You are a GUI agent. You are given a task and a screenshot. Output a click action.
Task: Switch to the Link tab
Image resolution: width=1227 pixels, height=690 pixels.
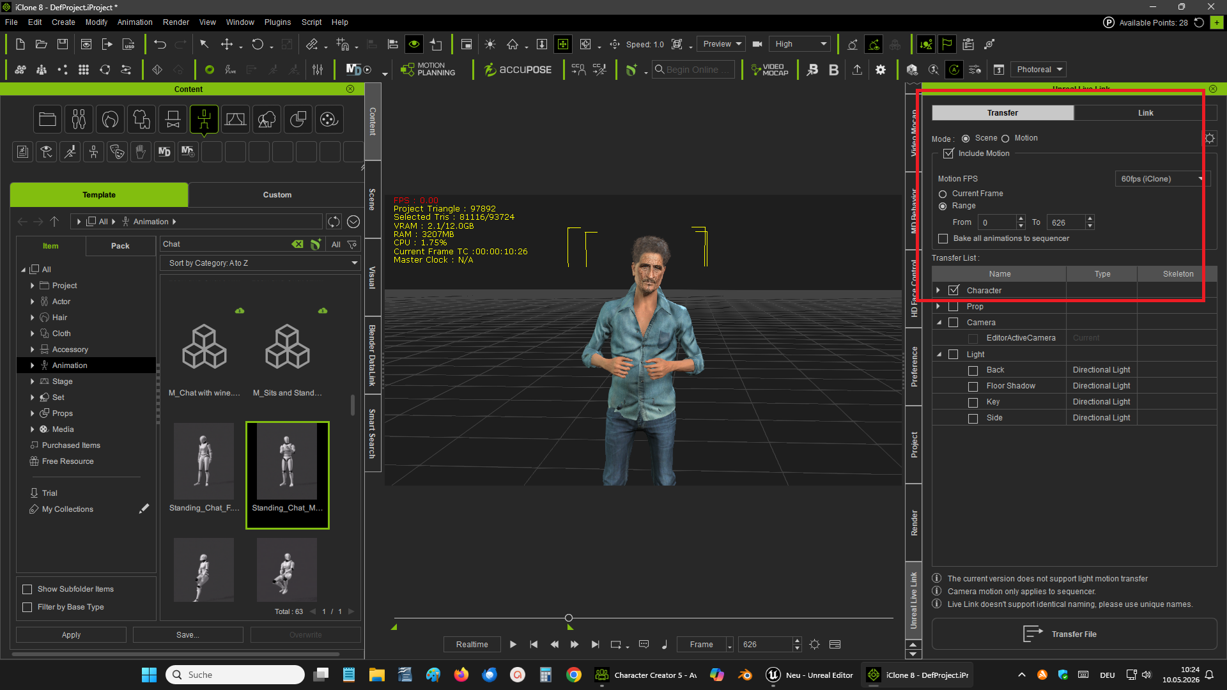(1145, 113)
